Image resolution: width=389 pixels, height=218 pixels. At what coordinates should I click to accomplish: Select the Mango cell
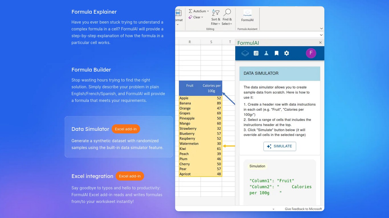[x=190, y=123]
